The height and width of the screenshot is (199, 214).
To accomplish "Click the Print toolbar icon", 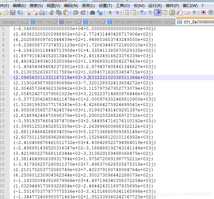I will (42, 13).
